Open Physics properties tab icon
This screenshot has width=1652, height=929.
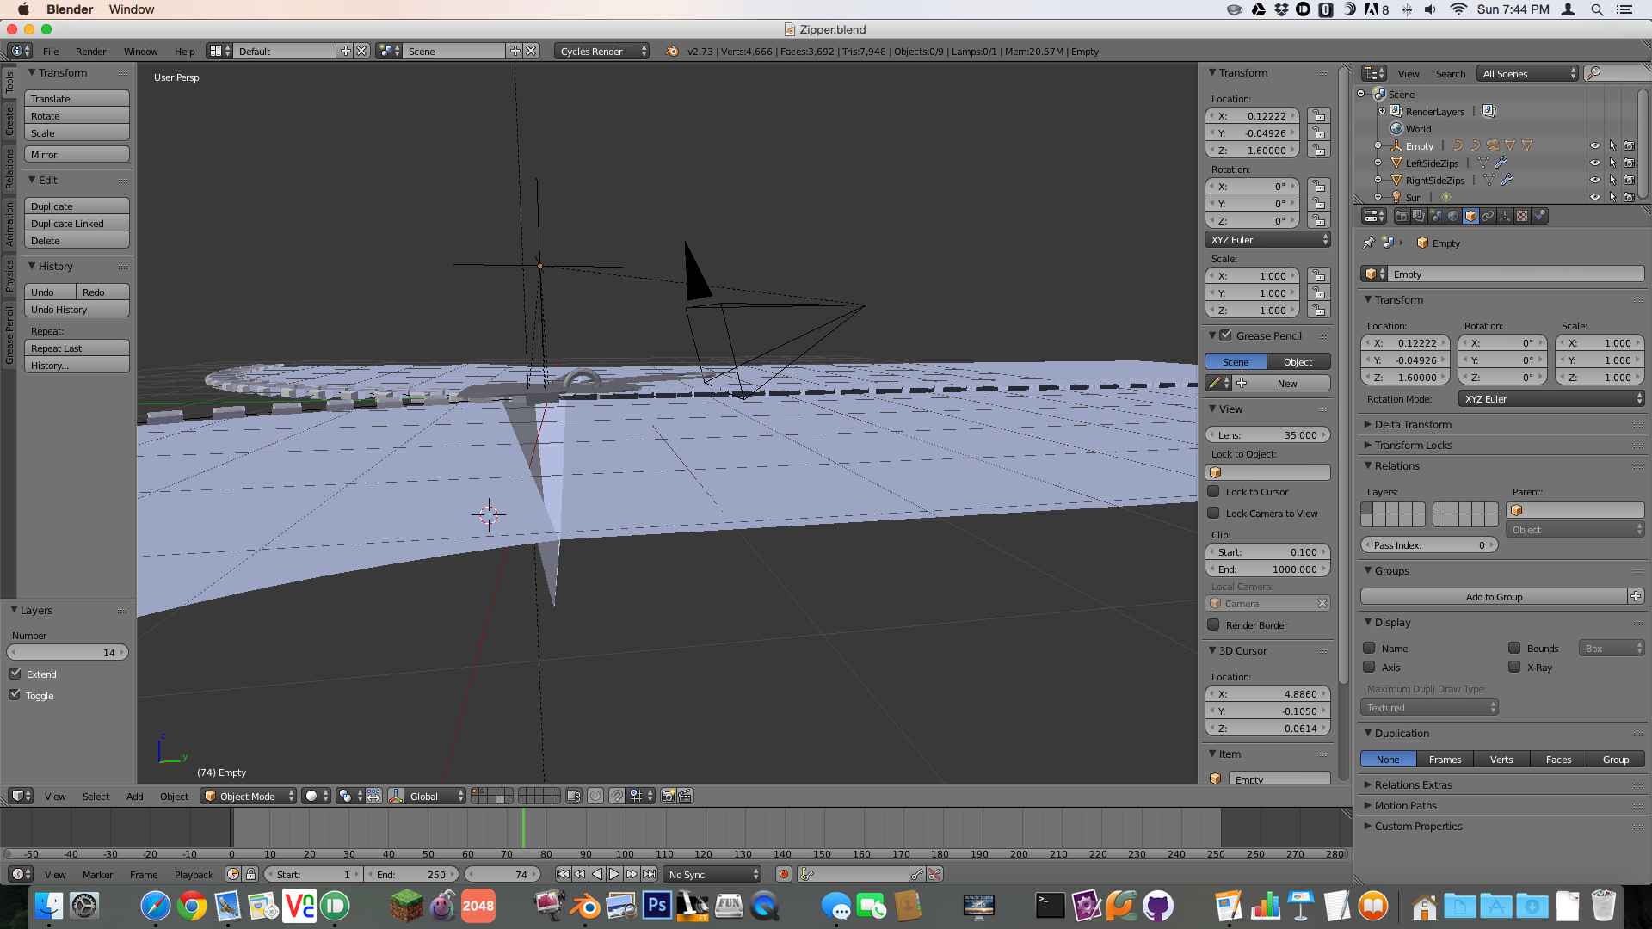(1539, 217)
